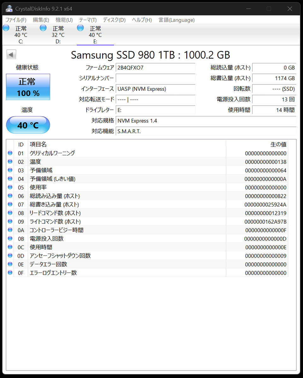Click the 対応機能 field S.M.A.R.T.
This screenshot has width=303, height=378.
(x=206, y=131)
